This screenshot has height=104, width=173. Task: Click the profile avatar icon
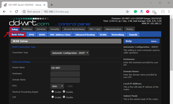pyautogui.click(x=162, y=12)
